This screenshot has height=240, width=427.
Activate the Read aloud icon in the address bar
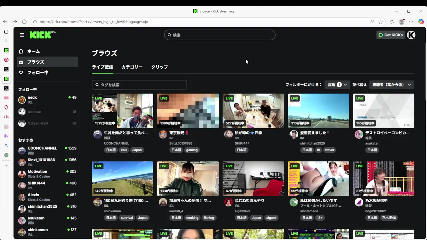tap(372, 22)
